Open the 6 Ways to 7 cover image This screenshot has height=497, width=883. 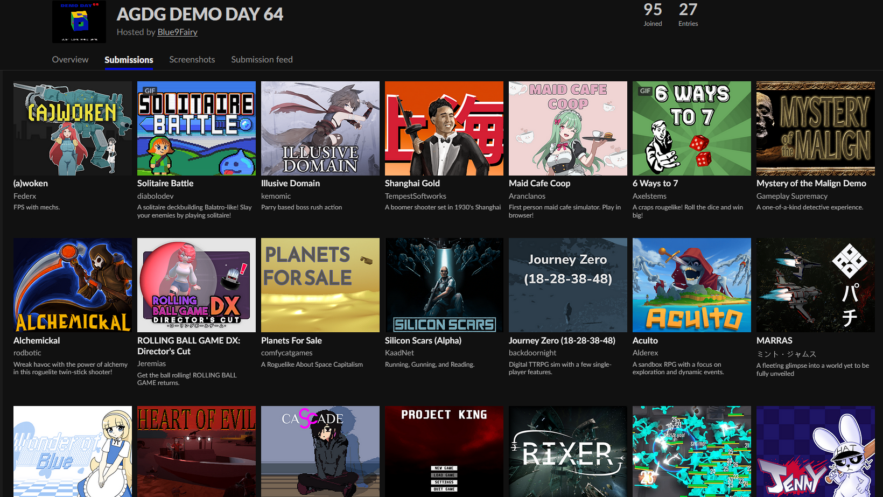click(x=692, y=128)
